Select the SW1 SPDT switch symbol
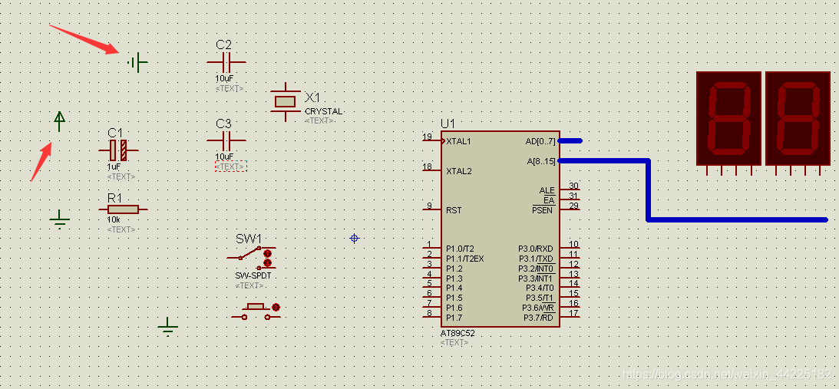 click(x=251, y=257)
